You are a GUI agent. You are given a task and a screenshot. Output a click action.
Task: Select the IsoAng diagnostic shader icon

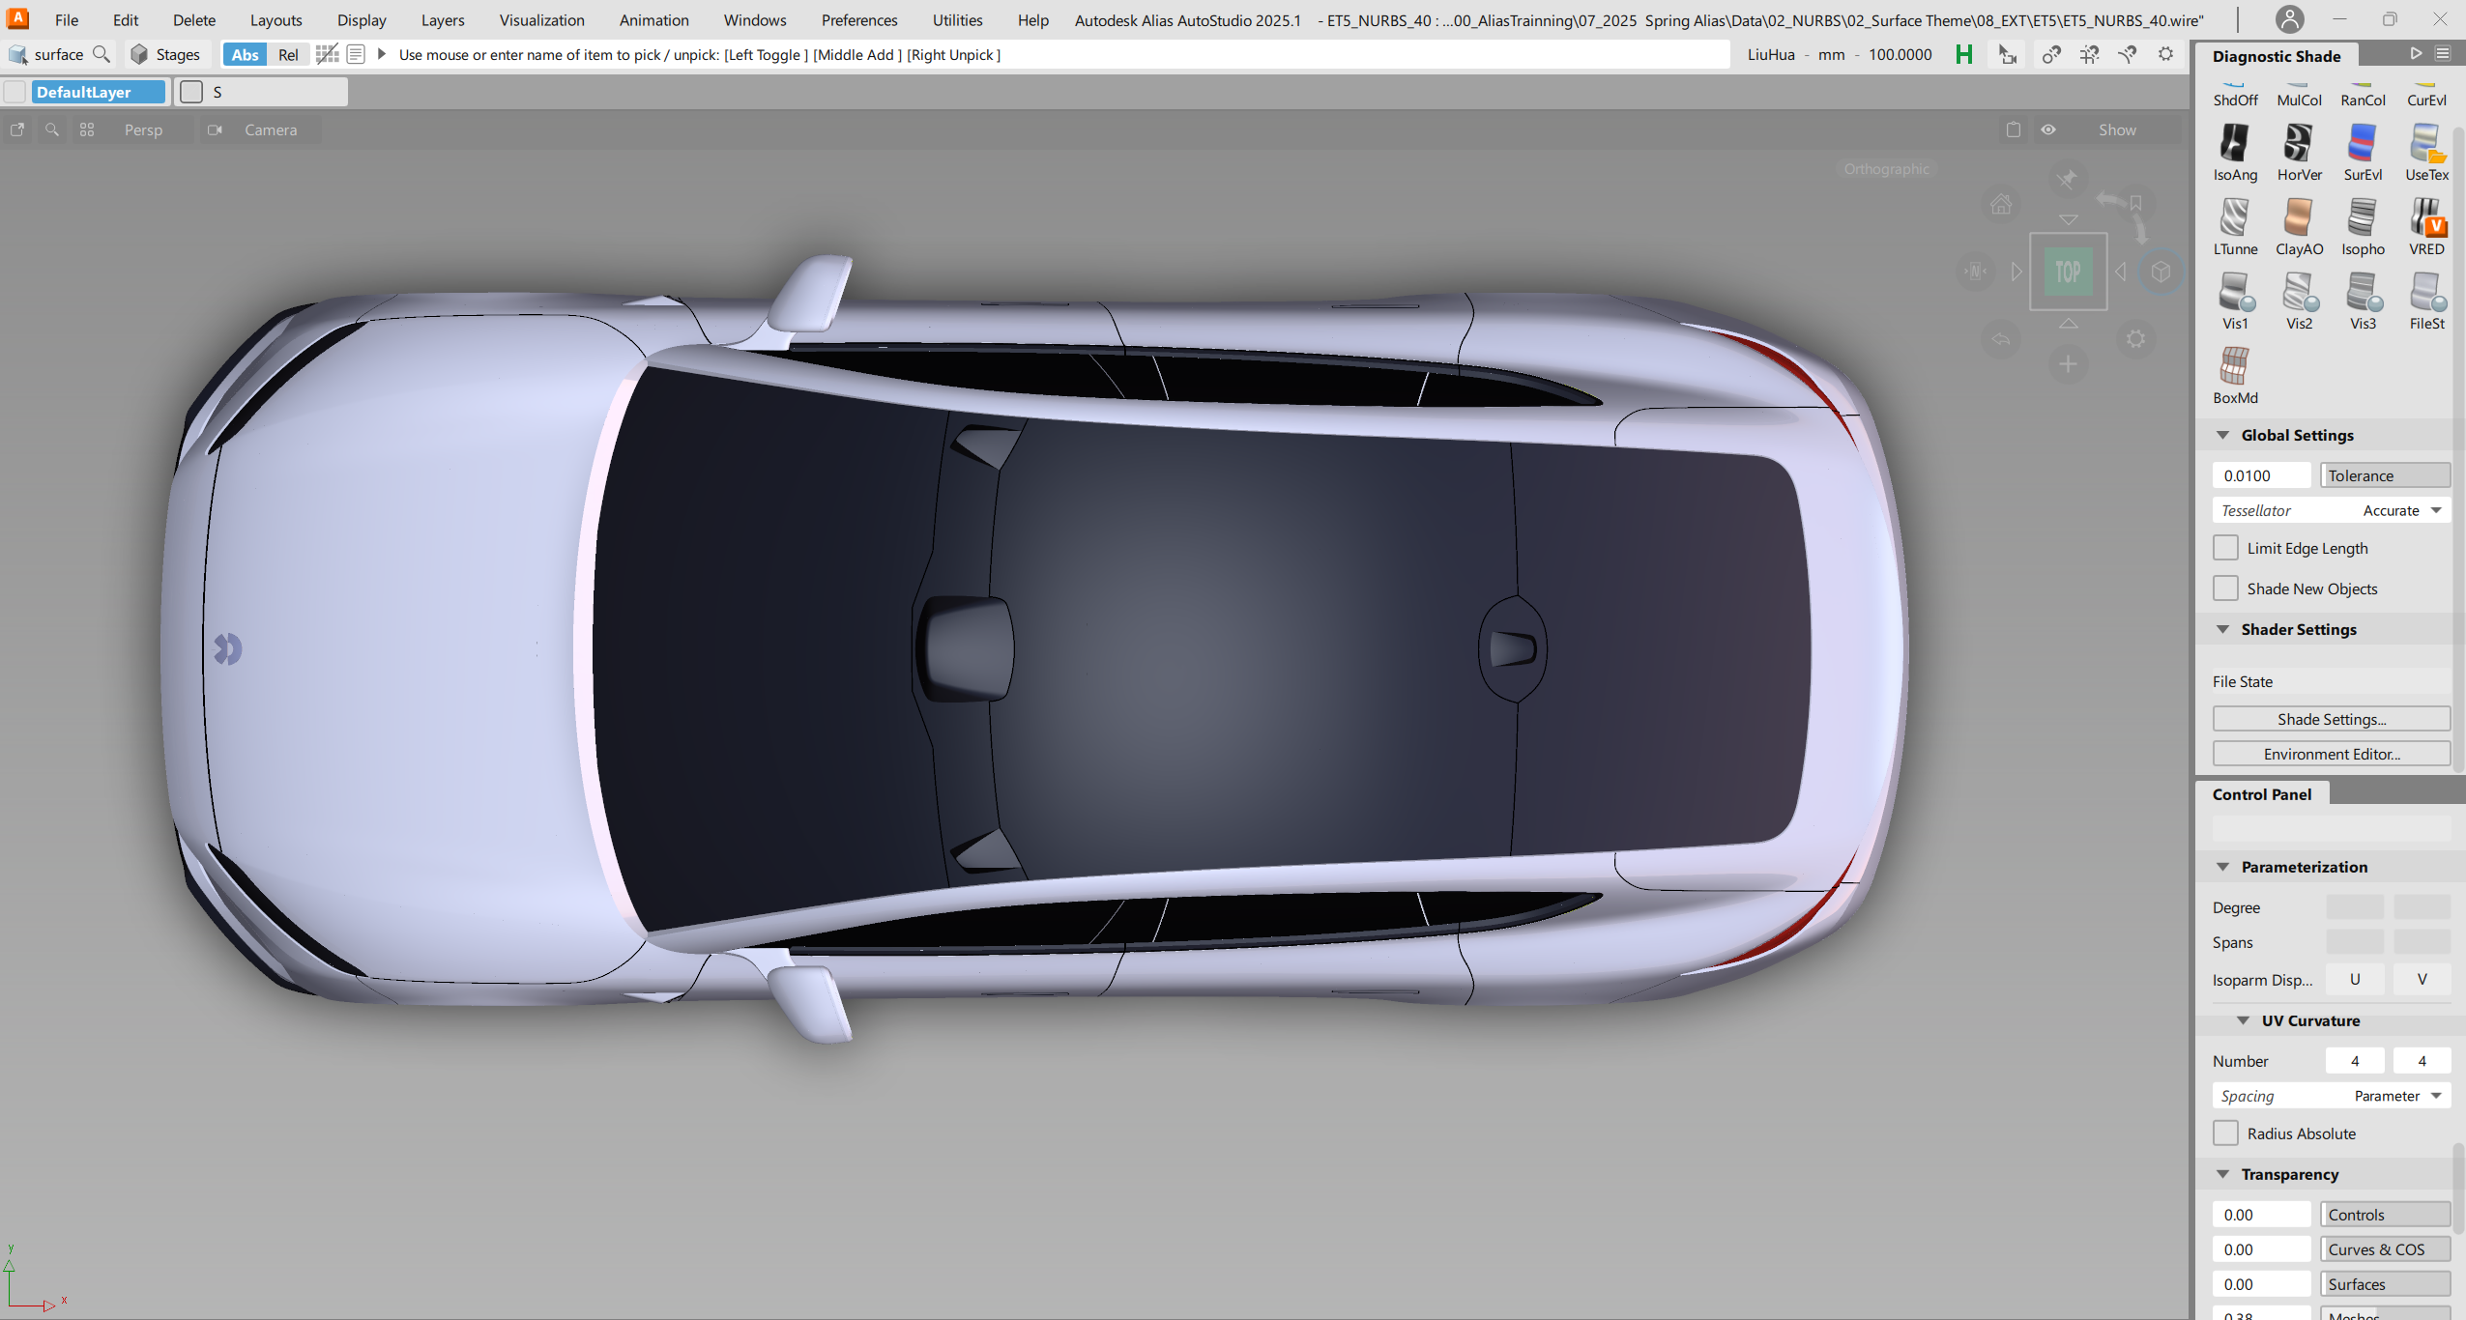2234,144
